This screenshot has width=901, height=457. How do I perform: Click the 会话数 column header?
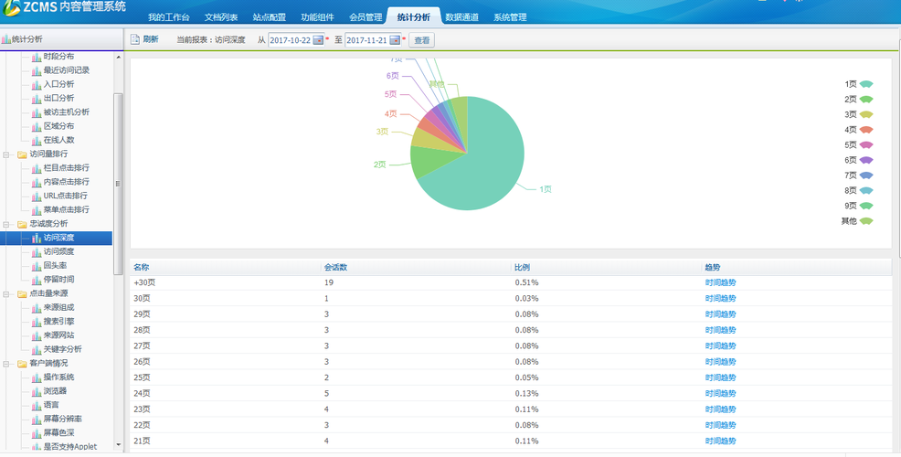pos(334,268)
